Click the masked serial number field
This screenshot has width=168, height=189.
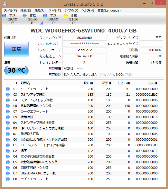[84, 44]
